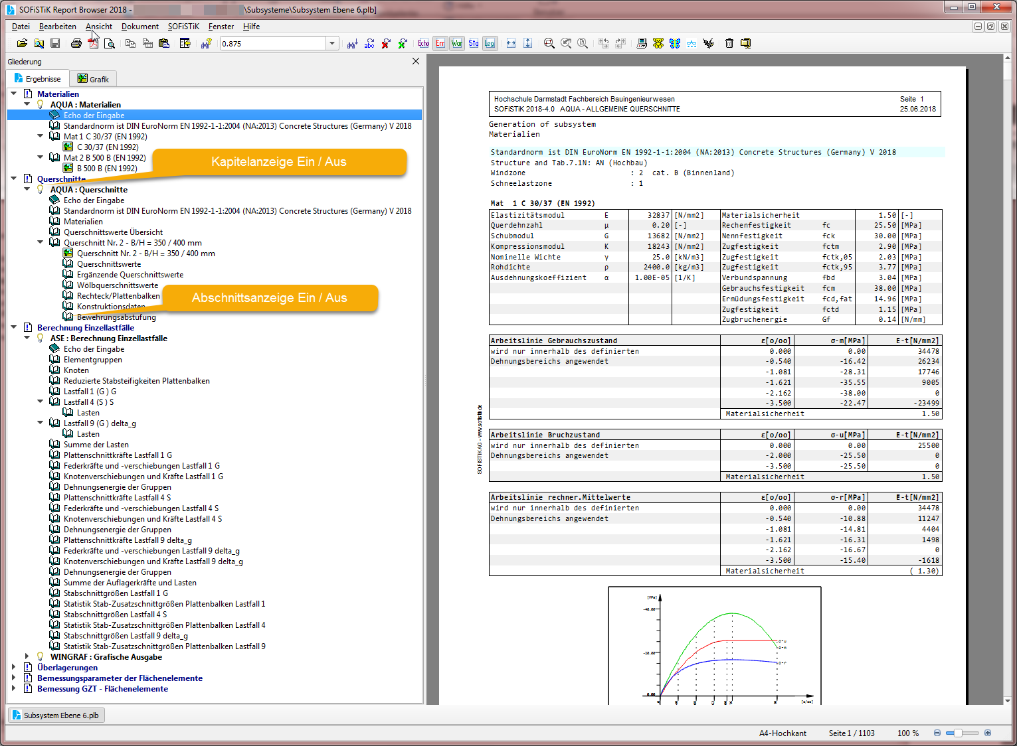
Task: Collapse the Berechnung Einzellastfälle chapter
Action: coord(14,327)
